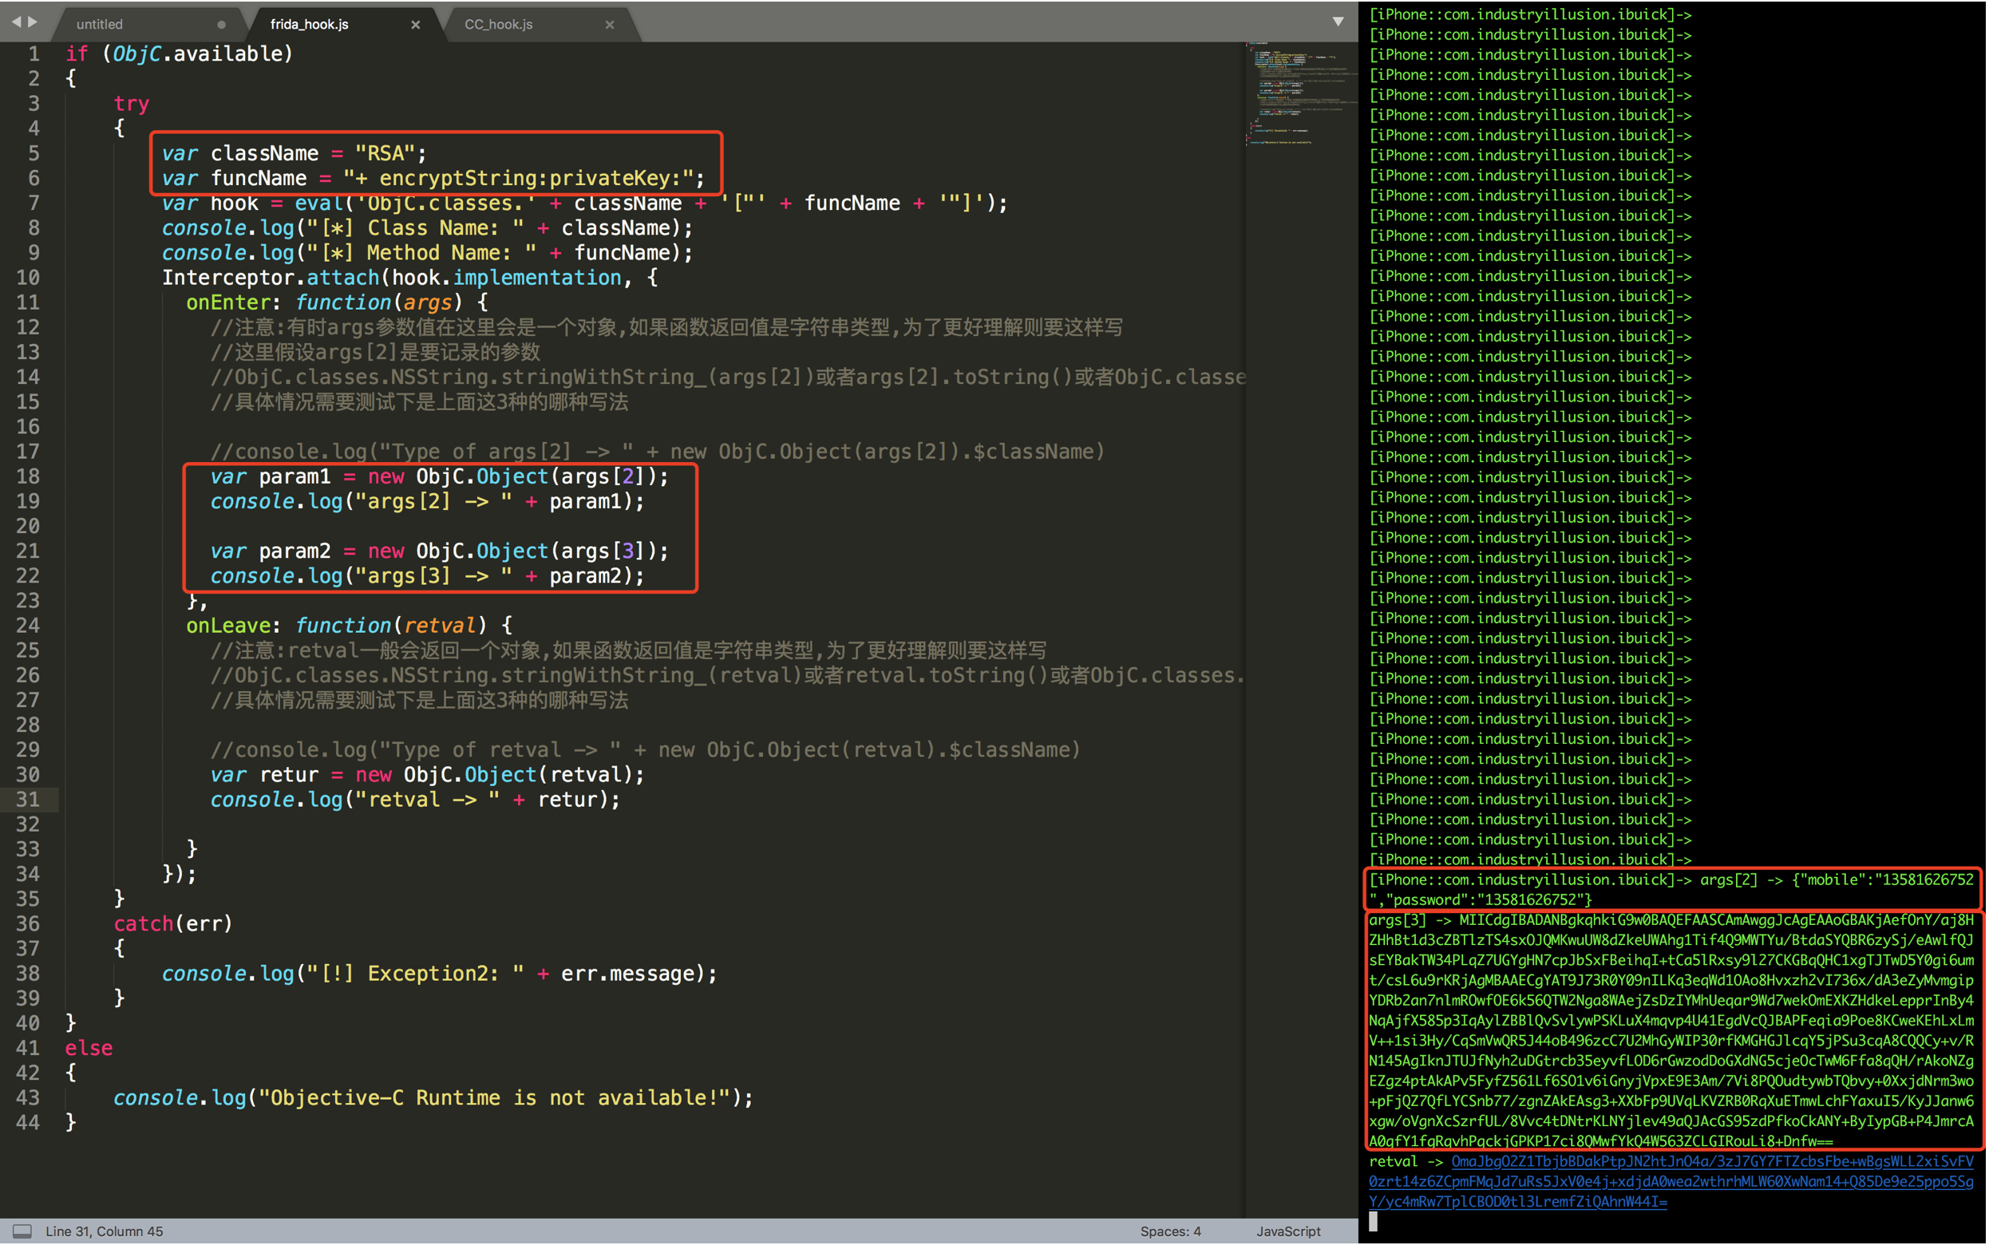Click the unsaved dot on the untitled tab
The height and width of the screenshot is (1245, 1989).
(221, 25)
